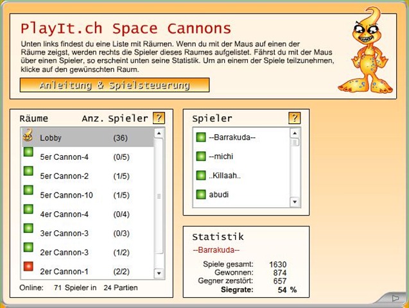Click the room list scrollbar thumb
This screenshot has height=308, width=409.
click(159, 196)
